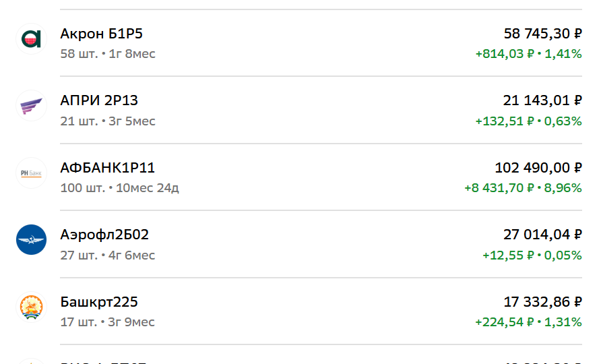Tap the Aeroflot blue round logo

point(32,240)
